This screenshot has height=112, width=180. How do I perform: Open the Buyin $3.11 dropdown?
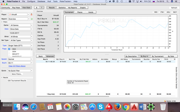click(31, 63)
